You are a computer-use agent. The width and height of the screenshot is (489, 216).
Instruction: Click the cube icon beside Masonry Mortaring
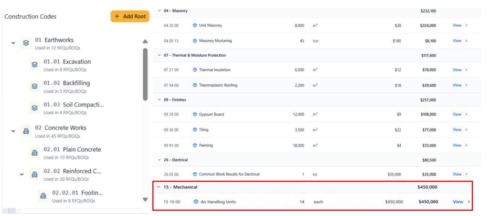(195, 41)
